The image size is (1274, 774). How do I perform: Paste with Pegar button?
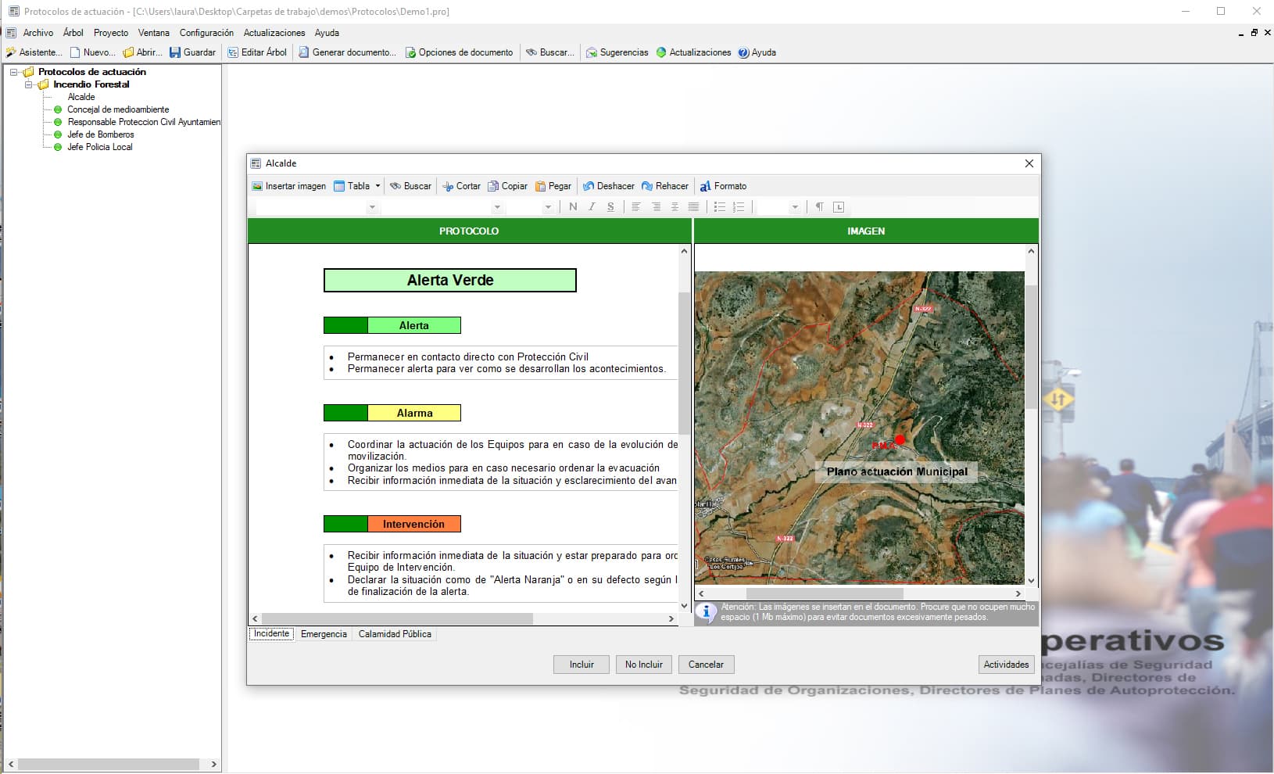(553, 186)
